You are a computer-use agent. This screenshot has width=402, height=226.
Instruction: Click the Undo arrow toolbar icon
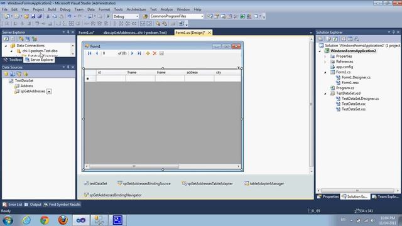pos(69,16)
